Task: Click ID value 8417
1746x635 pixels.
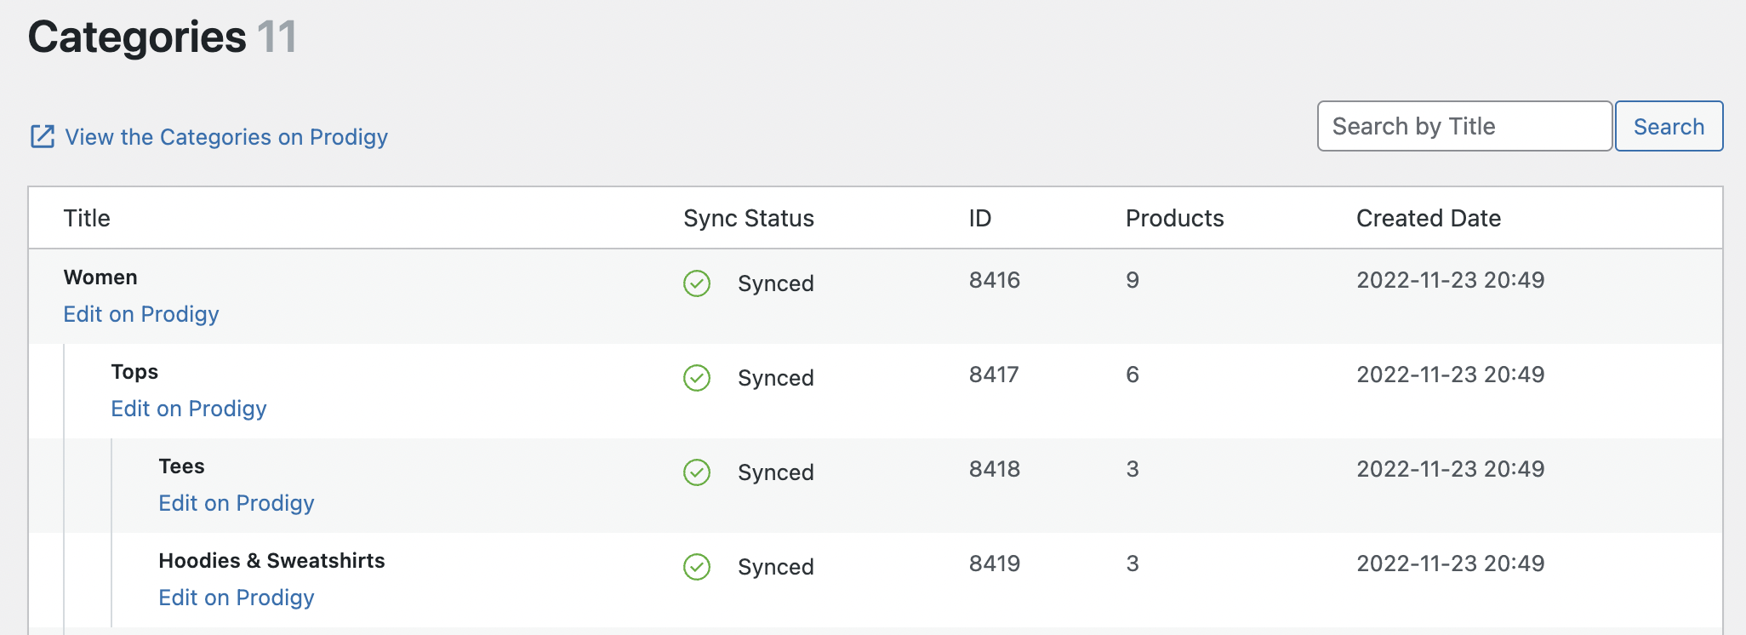Action: (994, 375)
